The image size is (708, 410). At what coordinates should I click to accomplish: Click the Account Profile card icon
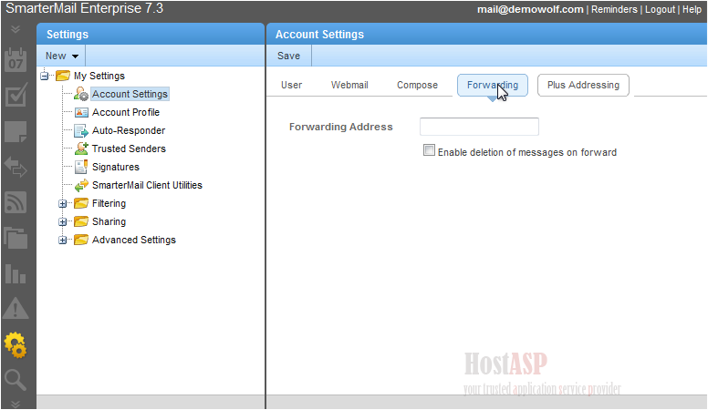click(81, 112)
